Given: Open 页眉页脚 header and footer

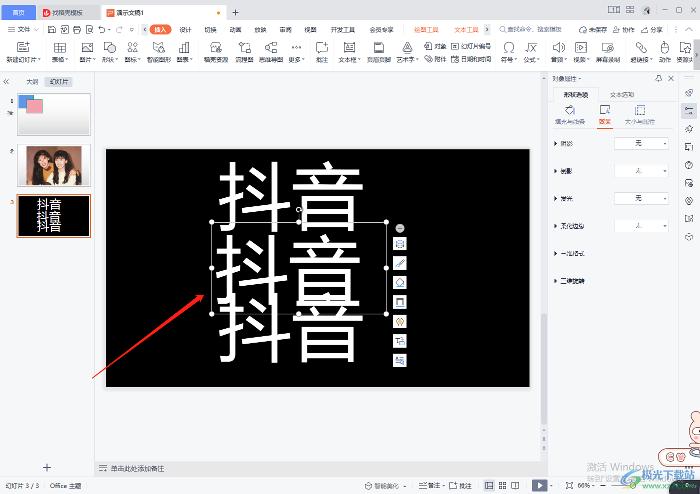Looking at the screenshot, I should tap(379, 52).
